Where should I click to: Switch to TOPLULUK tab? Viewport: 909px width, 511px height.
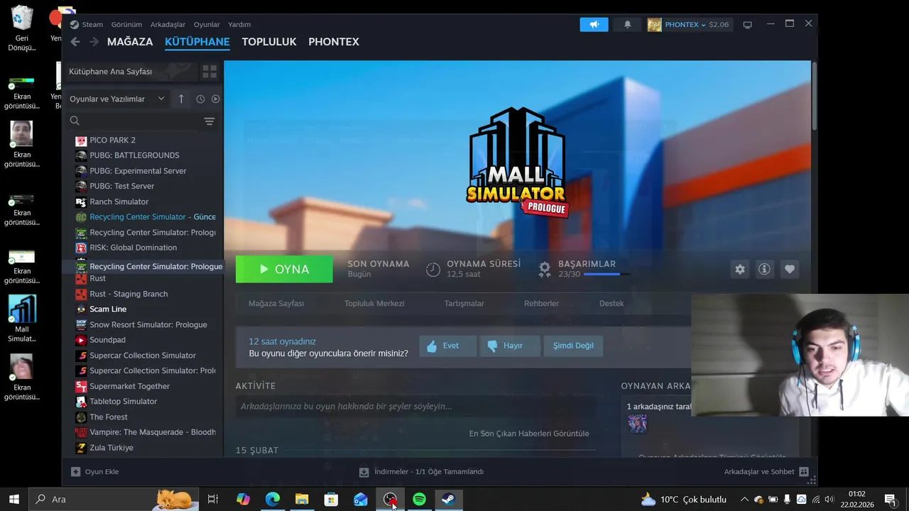point(269,42)
